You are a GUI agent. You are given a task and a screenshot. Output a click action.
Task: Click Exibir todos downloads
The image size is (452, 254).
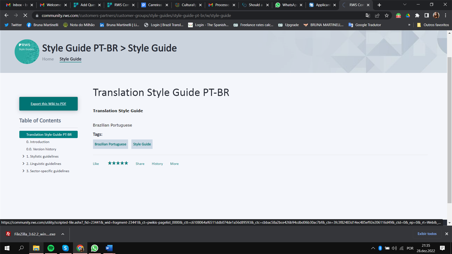tap(427, 234)
